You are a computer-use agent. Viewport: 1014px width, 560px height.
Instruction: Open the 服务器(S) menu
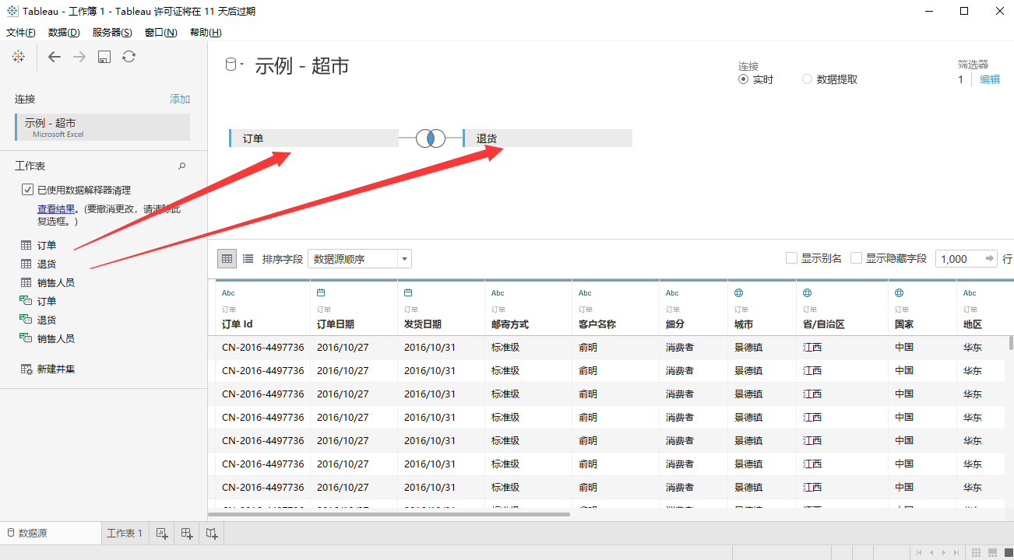pos(112,33)
